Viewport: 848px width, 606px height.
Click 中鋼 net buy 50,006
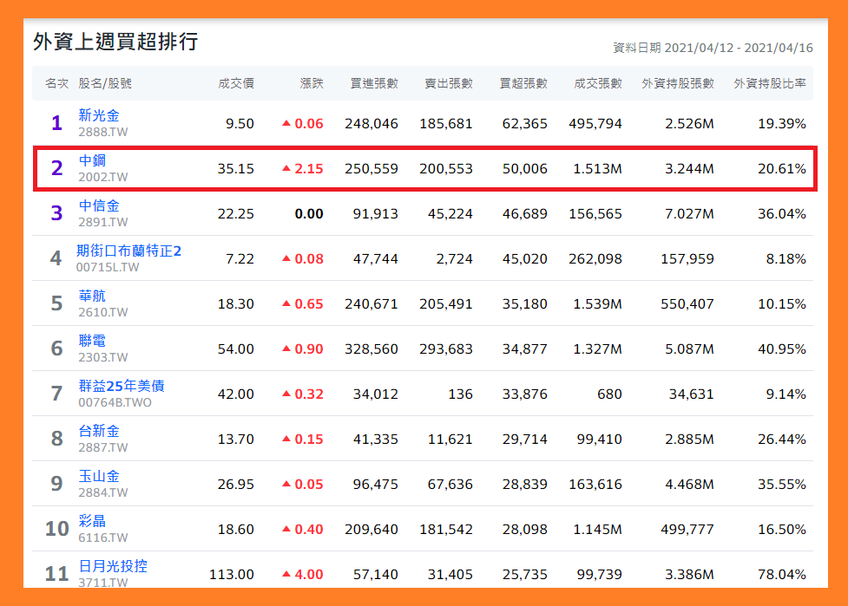(524, 169)
